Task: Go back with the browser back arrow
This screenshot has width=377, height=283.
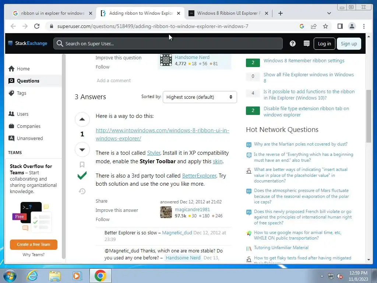Action: click(x=13, y=26)
